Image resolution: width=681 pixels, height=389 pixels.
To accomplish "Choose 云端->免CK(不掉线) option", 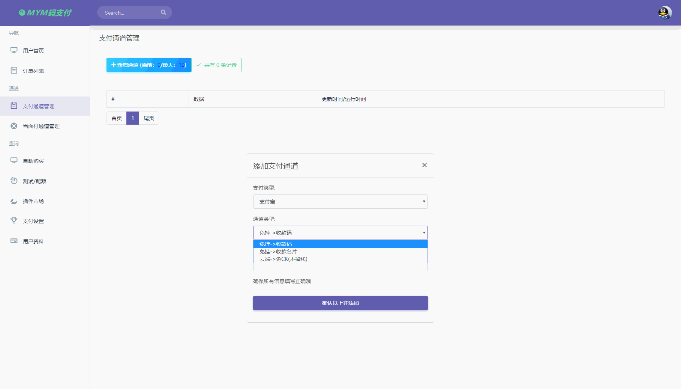I will pyautogui.click(x=283, y=259).
